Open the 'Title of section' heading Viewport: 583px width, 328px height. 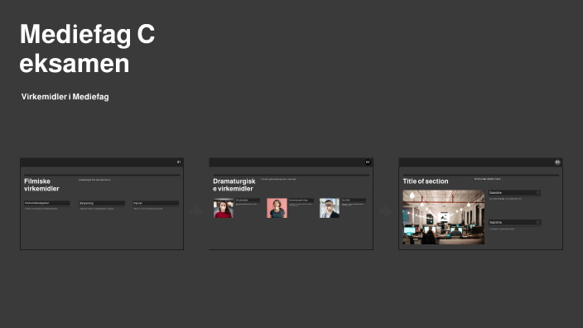pyautogui.click(x=426, y=181)
